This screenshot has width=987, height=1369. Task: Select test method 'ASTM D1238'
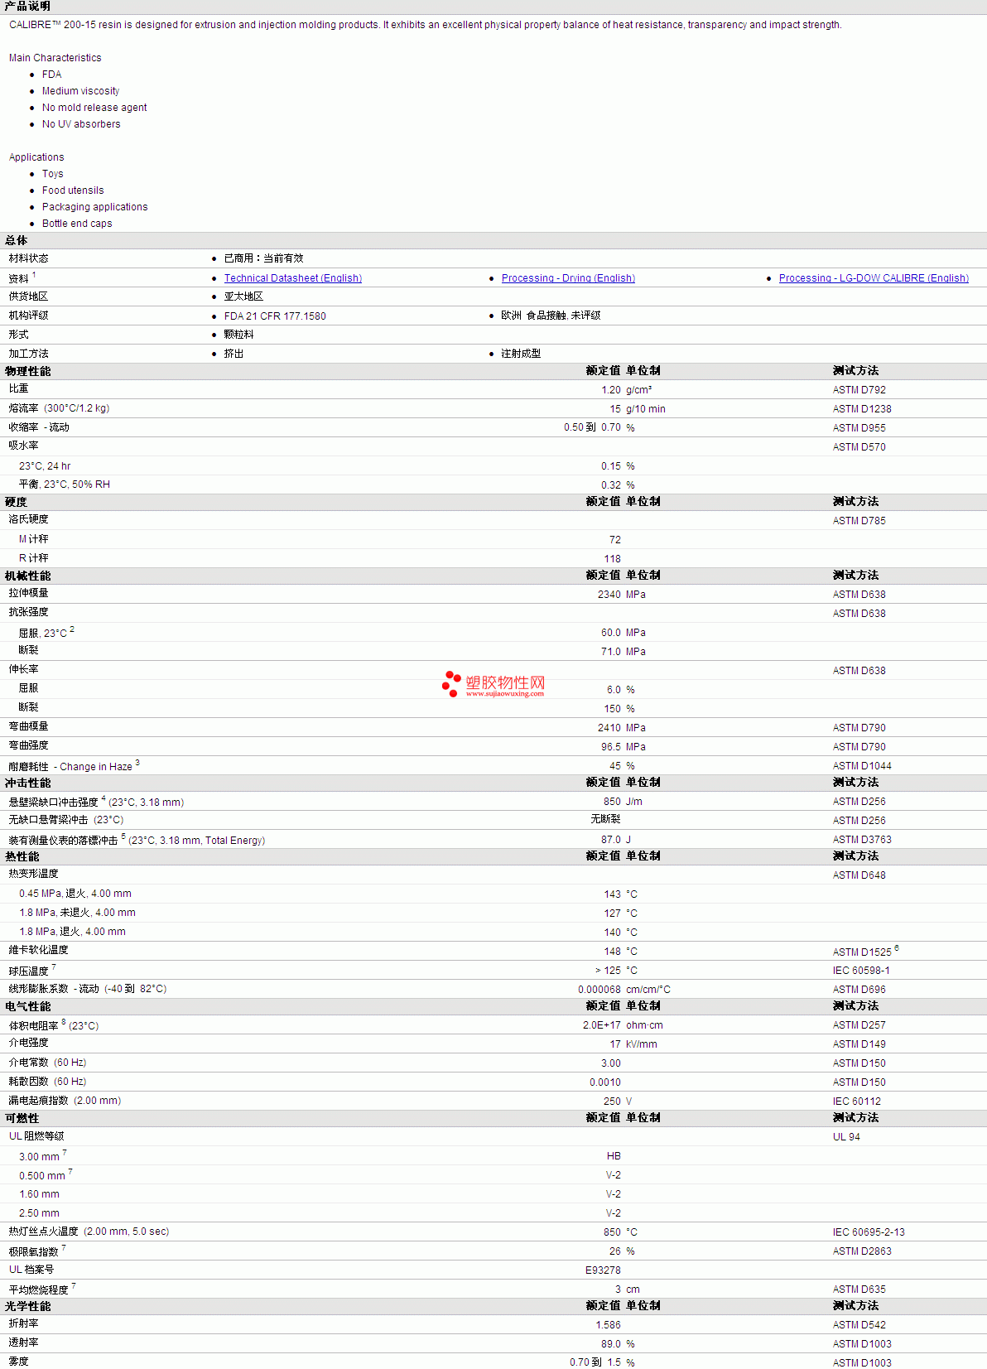[x=862, y=409]
